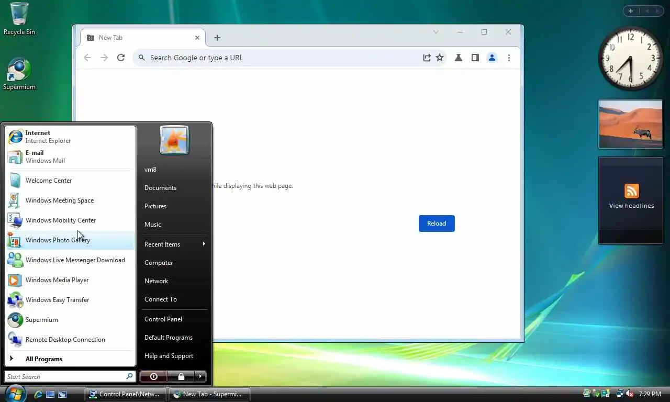Open Windows Mobility Center
The width and height of the screenshot is (670, 402).
[x=70, y=220]
